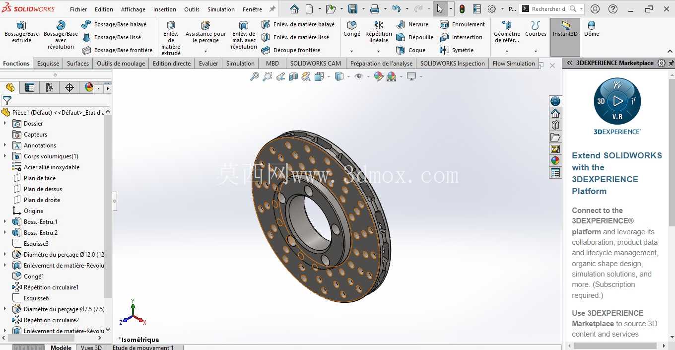
Task: Click the Zoom to fit magnifier icon
Action: (255, 76)
